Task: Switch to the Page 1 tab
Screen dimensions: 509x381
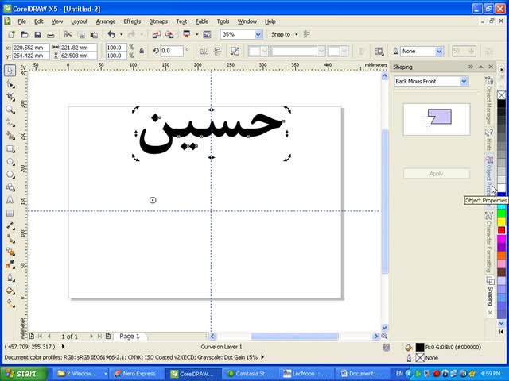Action: 130,337
